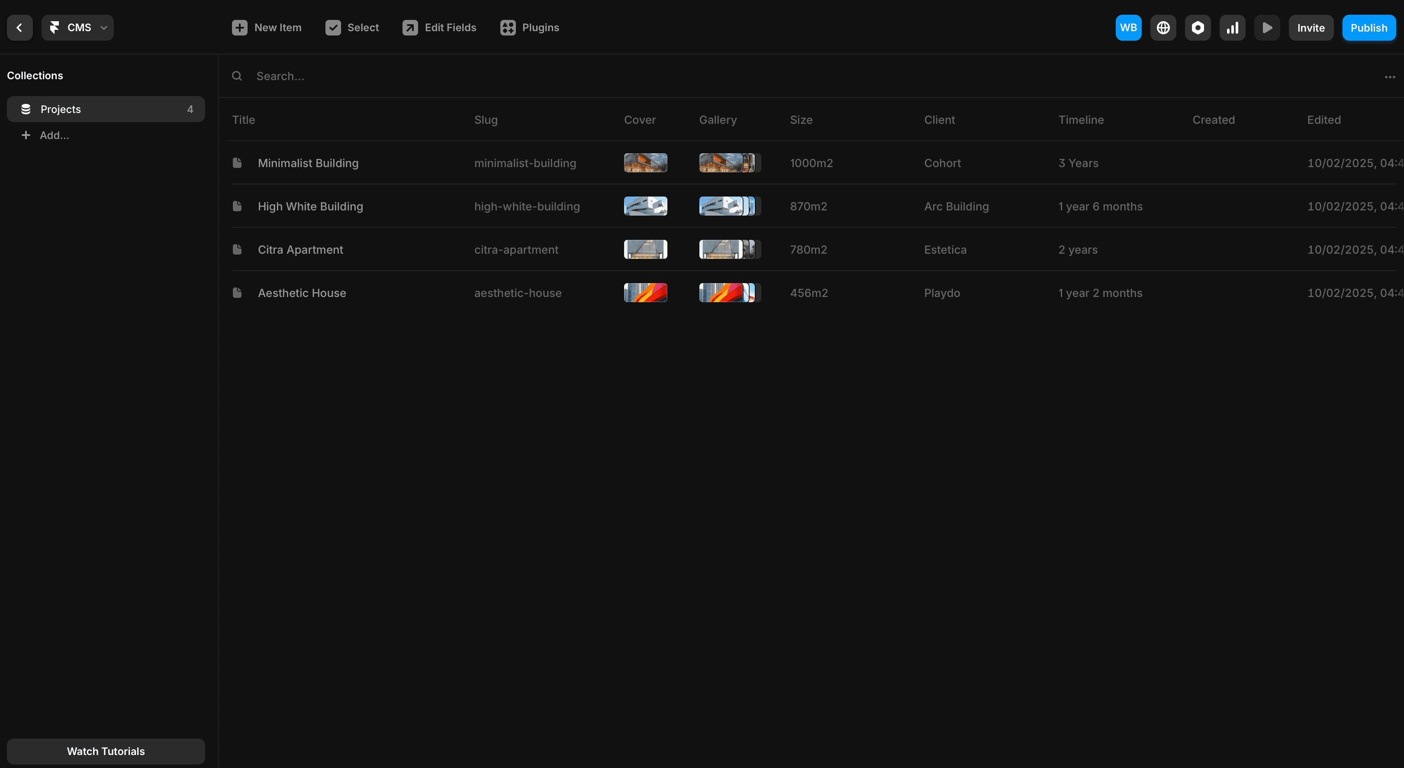Open the Aesthetic House item
The image size is (1404, 768).
tap(302, 293)
